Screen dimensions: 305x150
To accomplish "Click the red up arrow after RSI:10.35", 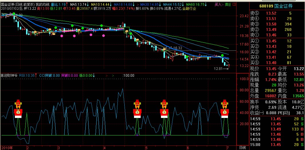I will [x=36, y=75].
